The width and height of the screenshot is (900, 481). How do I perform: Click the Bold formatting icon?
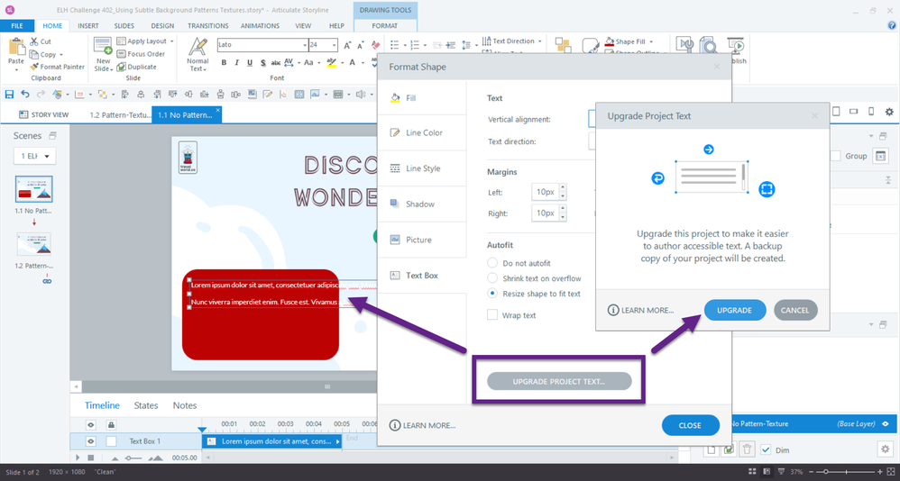point(224,62)
